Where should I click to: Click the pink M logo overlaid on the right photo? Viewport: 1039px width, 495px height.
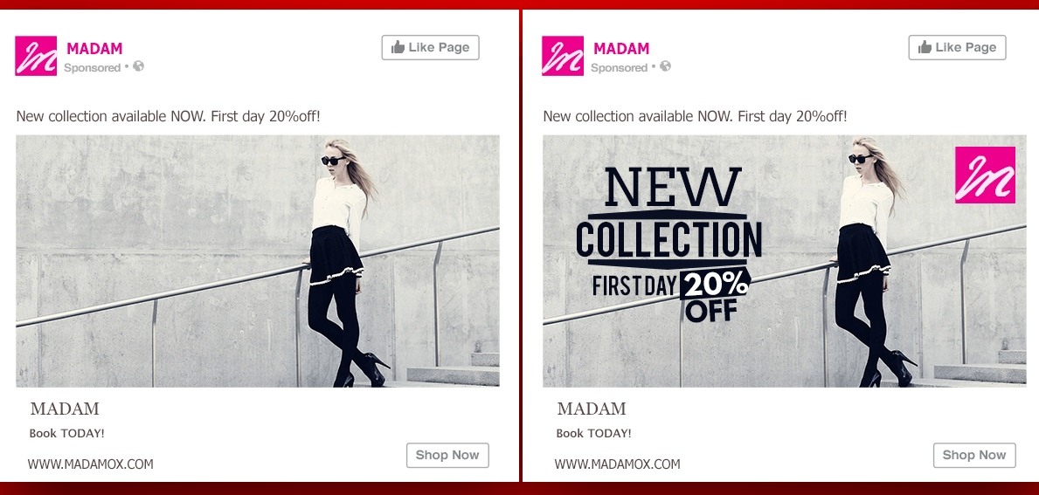click(985, 175)
